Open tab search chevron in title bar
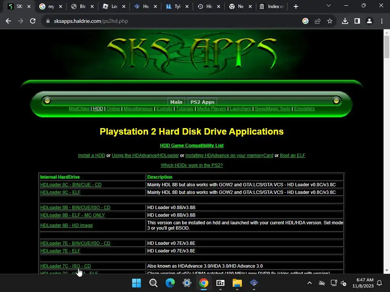 point(329,5)
